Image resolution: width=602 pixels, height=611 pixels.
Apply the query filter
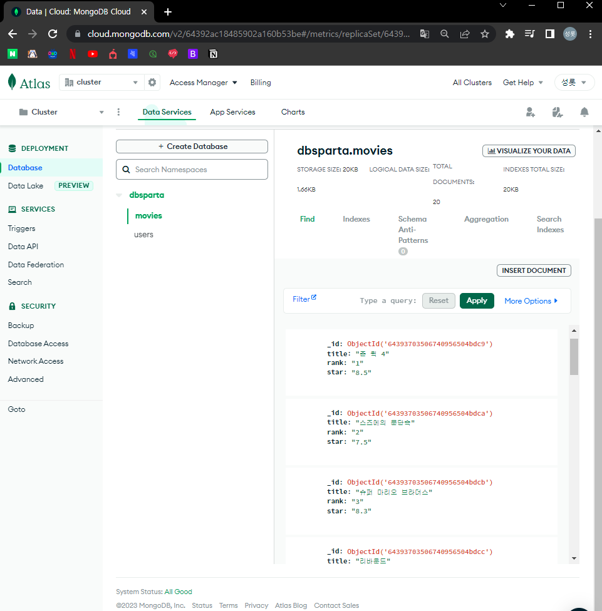pos(477,301)
